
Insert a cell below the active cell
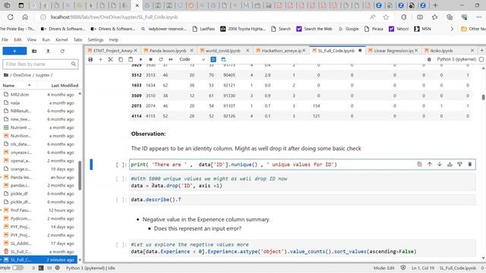[x=459, y=165]
